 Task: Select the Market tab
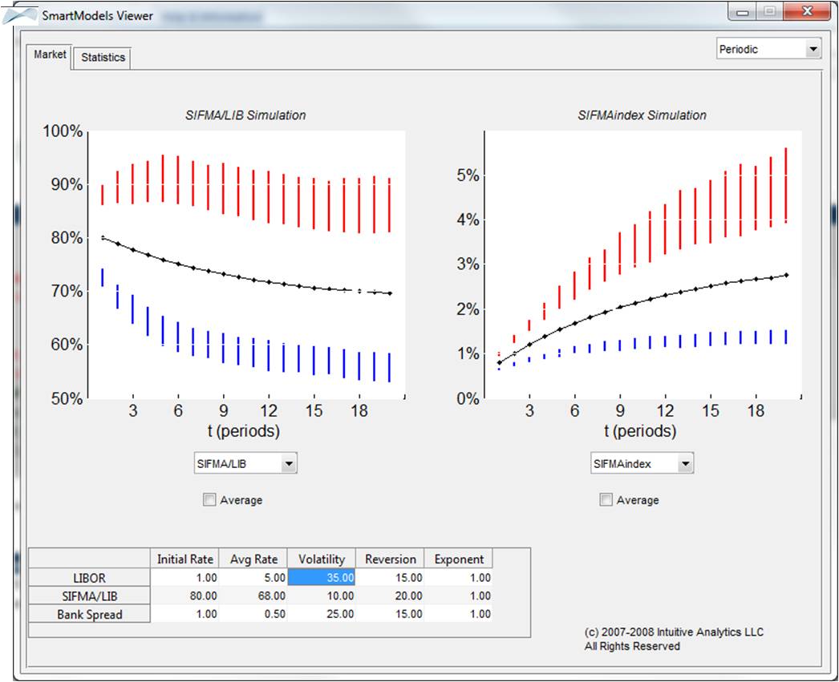(50, 55)
